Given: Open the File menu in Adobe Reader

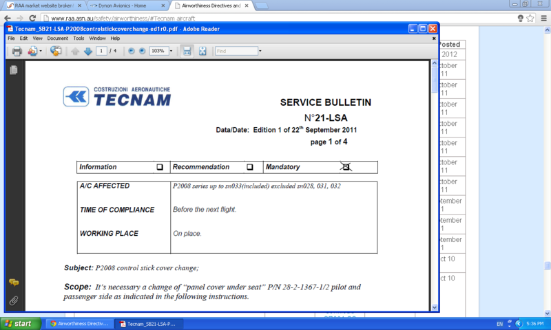Looking at the screenshot, I should tap(11, 38).
